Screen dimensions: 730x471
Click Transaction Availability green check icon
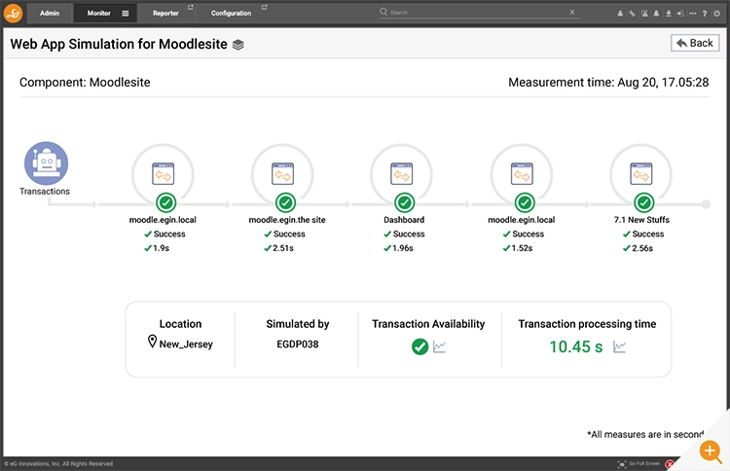(x=420, y=346)
